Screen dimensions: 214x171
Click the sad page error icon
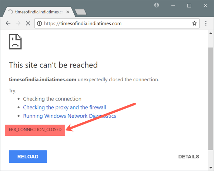15,42
